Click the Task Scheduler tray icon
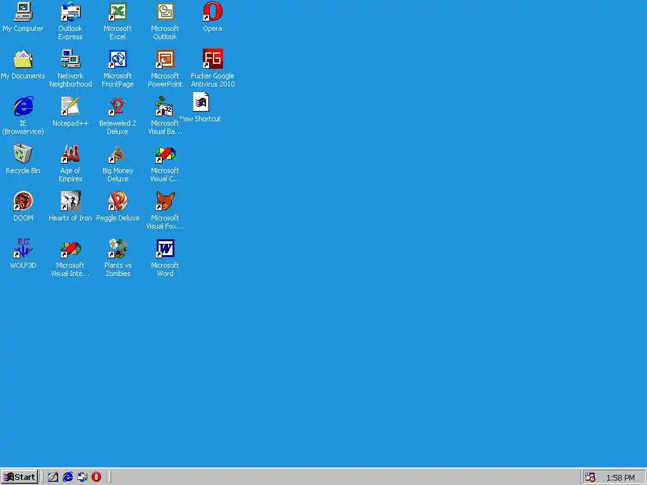 pyautogui.click(x=590, y=477)
